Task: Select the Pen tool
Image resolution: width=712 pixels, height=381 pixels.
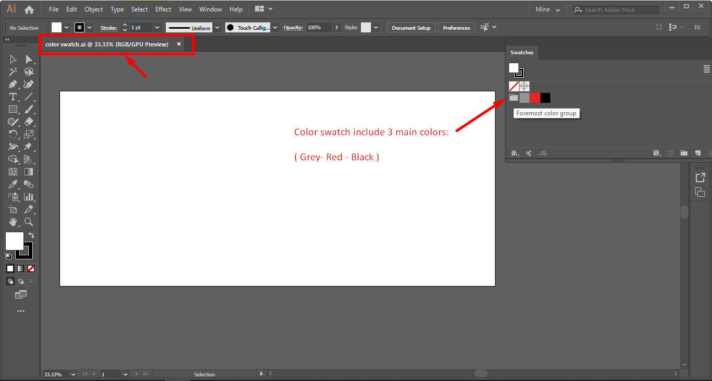Action: (x=13, y=85)
